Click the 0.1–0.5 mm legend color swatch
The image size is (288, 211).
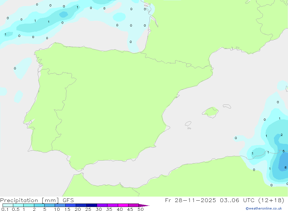coord(8,205)
